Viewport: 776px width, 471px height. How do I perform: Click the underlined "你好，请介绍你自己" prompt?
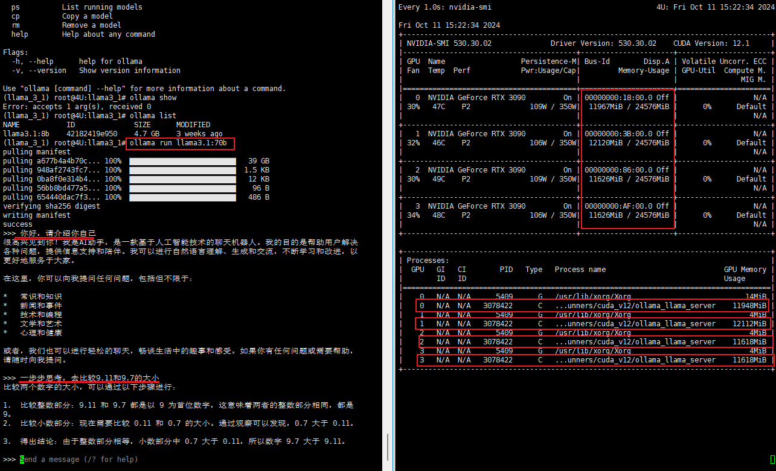[x=58, y=233]
